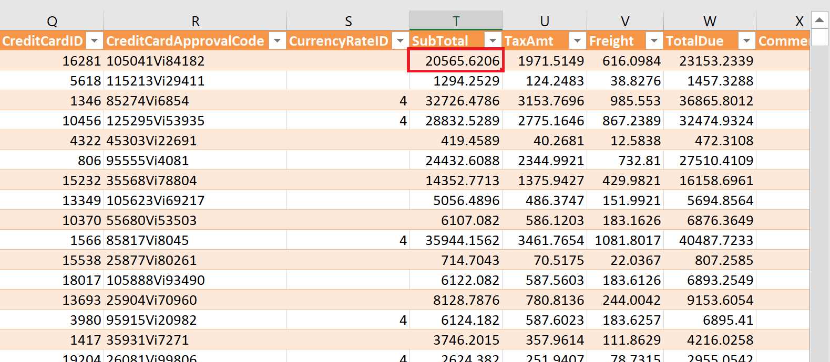The image size is (830, 362).
Task: Select CurrencyRateID 4 in 85817Vi8045 row
Action: (x=348, y=240)
